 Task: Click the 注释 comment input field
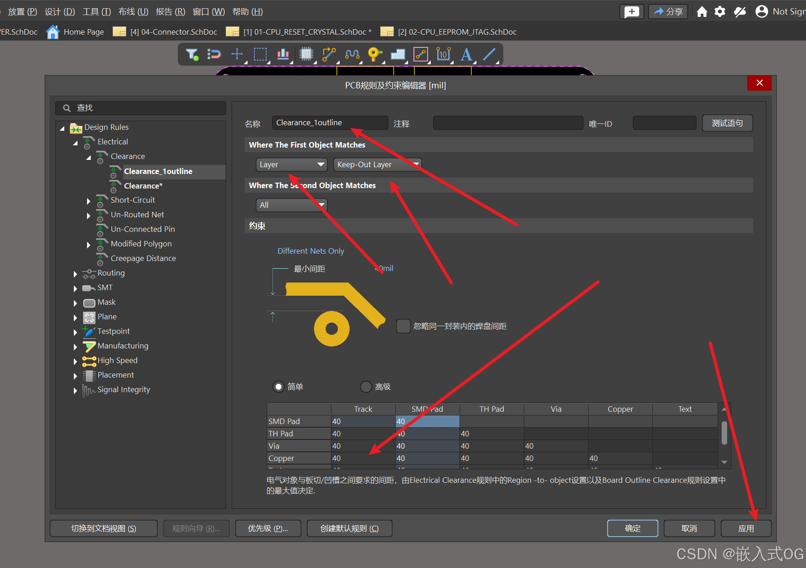(508, 123)
